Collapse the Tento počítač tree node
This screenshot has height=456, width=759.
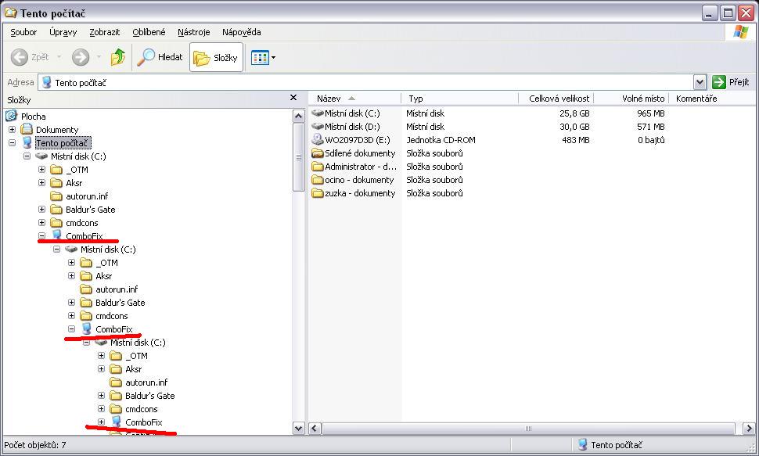click(x=12, y=143)
